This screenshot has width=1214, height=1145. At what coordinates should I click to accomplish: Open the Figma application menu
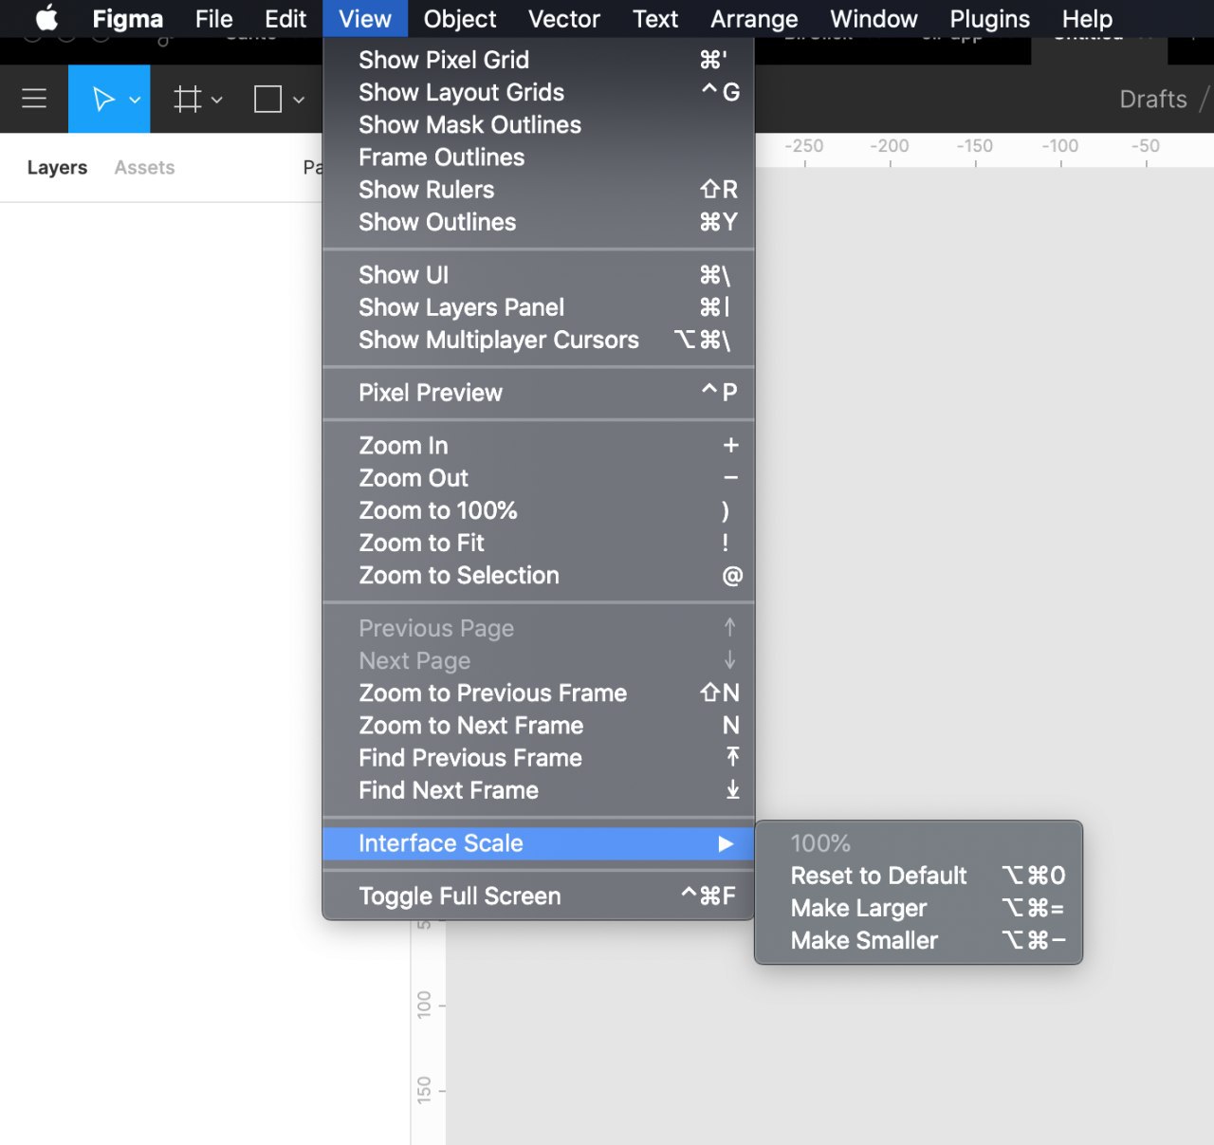pos(127,19)
